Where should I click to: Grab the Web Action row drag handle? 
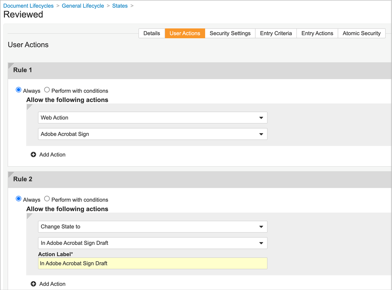29,106
